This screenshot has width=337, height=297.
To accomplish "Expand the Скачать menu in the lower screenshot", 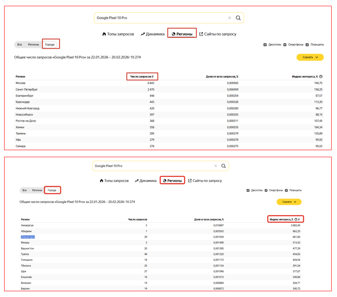I will [x=289, y=202].
